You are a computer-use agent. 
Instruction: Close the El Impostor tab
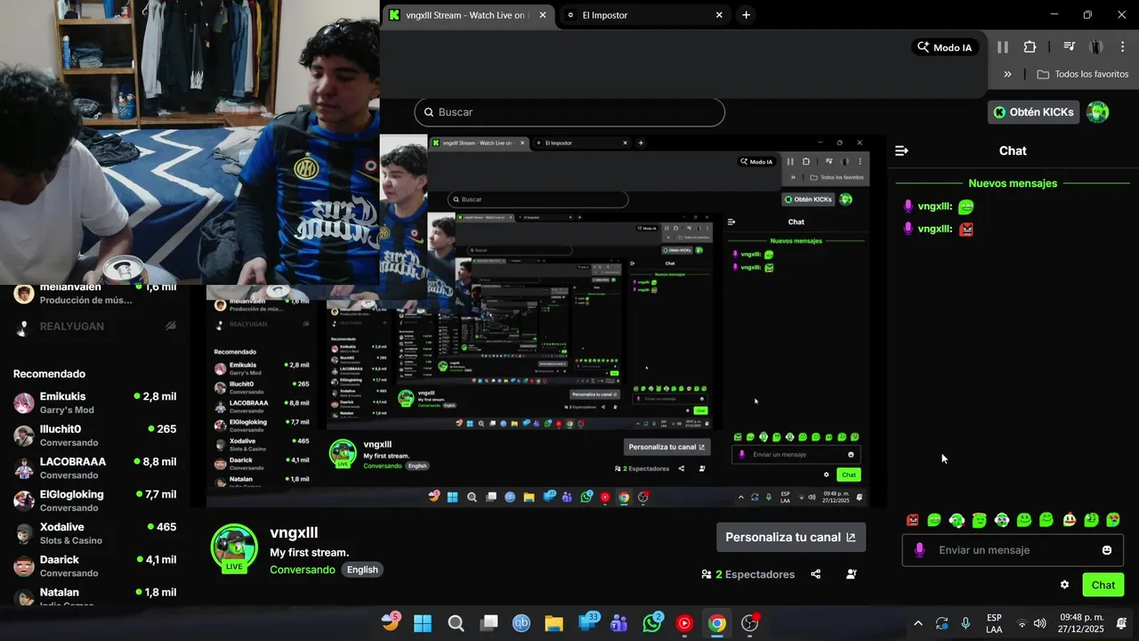pyautogui.click(x=719, y=15)
